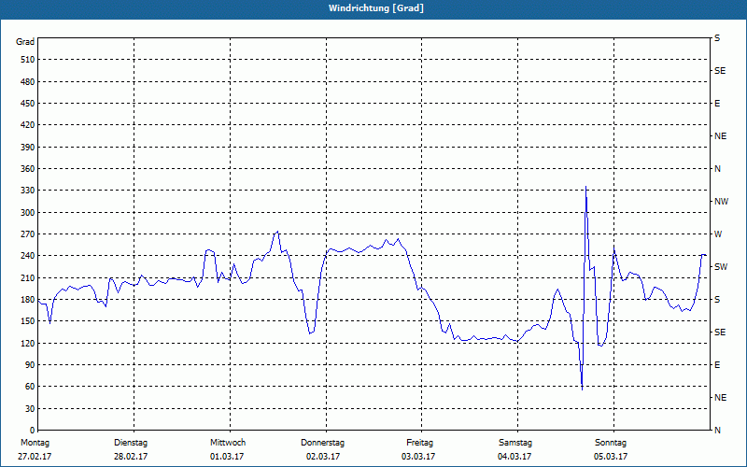The height and width of the screenshot is (467, 747).
Task: Click the 180 value on left axis
Action: 28,300
